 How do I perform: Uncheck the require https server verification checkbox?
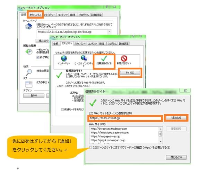(x=91, y=147)
